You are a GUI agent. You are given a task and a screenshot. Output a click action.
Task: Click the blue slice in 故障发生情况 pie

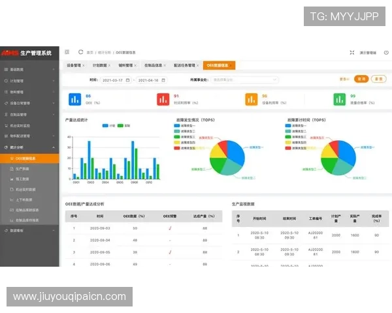(234, 151)
